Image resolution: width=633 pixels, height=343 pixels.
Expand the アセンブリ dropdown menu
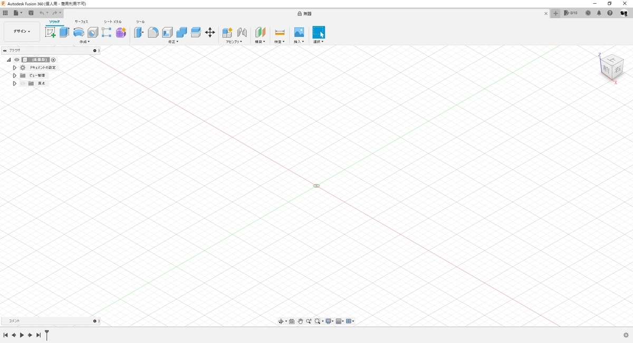(234, 42)
